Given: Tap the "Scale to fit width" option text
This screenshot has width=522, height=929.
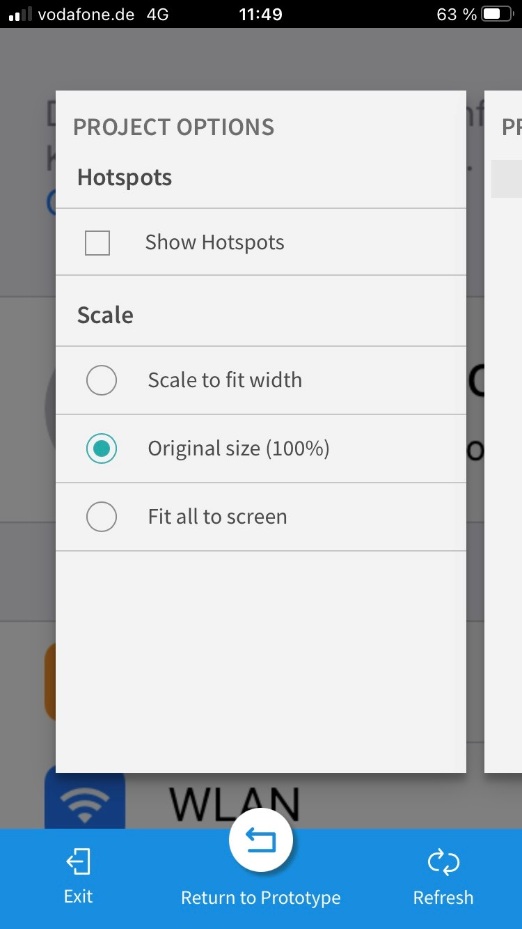Looking at the screenshot, I should (x=225, y=380).
